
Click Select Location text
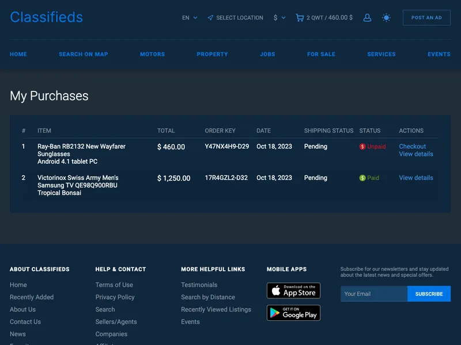[240, 18]
